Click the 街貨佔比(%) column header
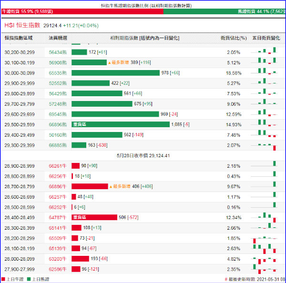 pyautogui.click(x=234, y=38)
